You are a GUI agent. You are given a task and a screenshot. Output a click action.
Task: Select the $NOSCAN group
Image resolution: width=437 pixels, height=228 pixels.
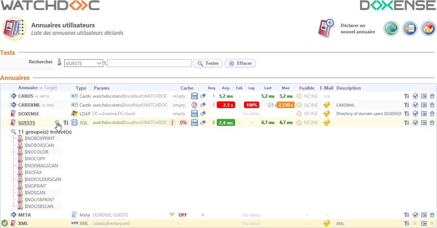point(35,193)
